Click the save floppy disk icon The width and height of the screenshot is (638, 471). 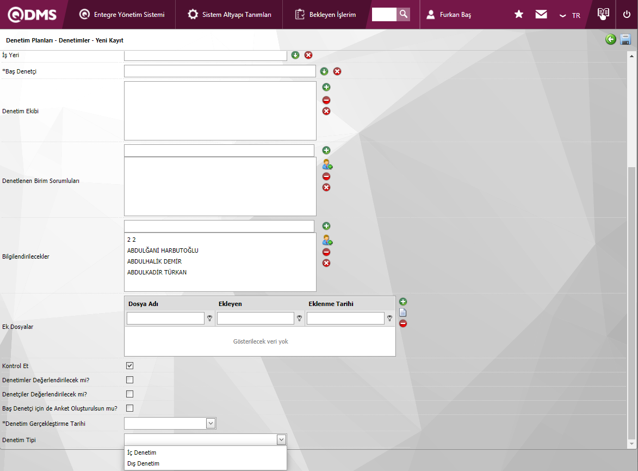pos(625,40)
